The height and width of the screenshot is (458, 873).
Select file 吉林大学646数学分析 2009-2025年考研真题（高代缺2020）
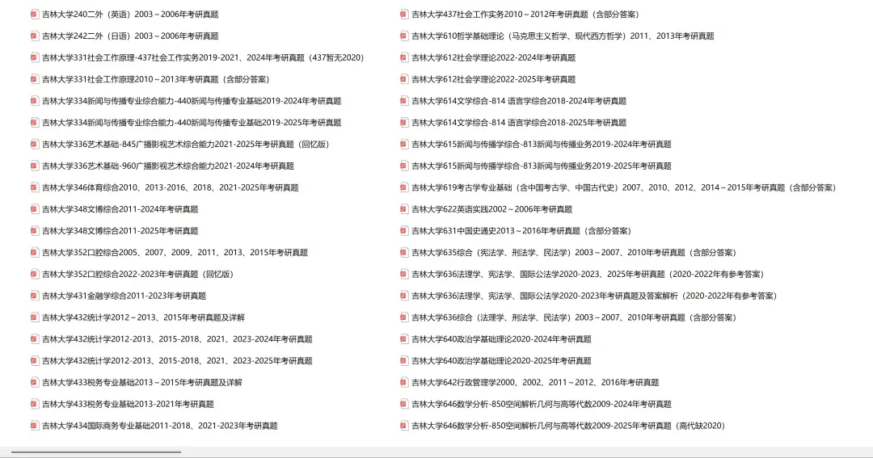click(x=563, y=426)
